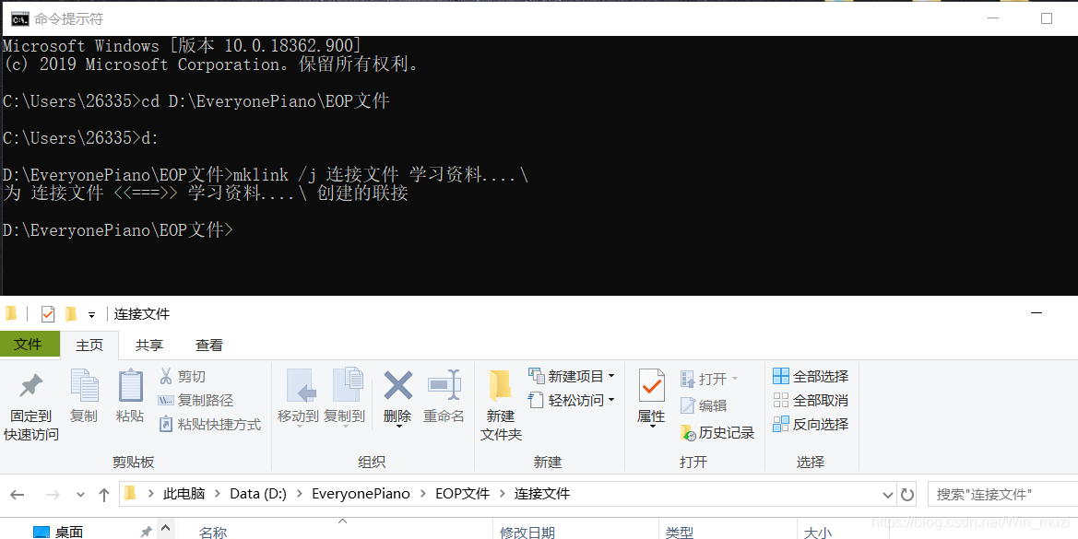1078x539 pixels.
Task: Click Data (D:) breadcrumb
Action: [258, 494]
